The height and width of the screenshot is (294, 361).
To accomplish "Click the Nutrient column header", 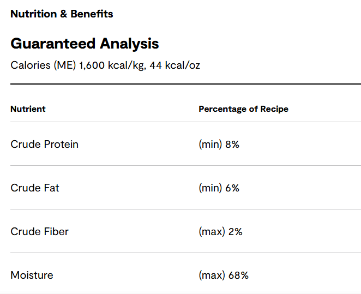I will 28,109.
